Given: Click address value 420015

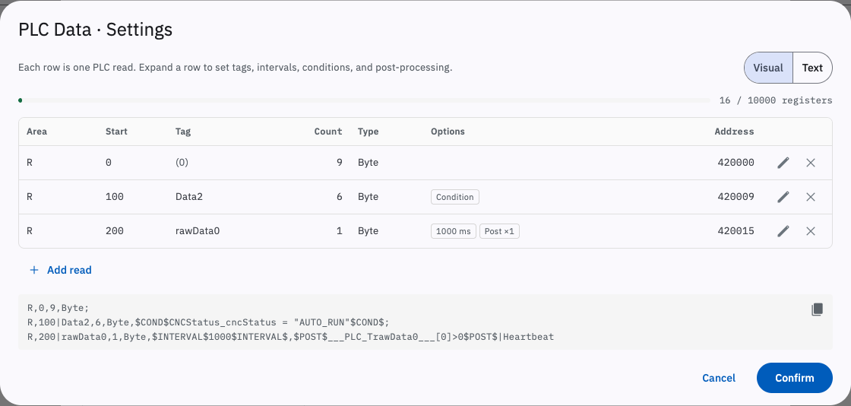Looking at the screenshot, I should click(x=736, y=231).
